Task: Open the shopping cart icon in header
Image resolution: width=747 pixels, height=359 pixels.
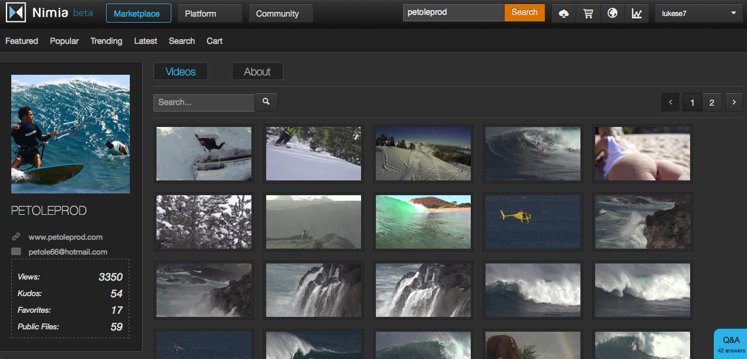Action: point(588,13)
